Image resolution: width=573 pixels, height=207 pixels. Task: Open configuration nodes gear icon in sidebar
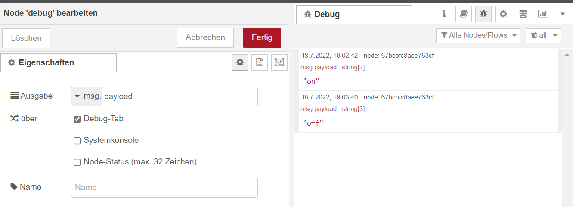[x=503, y=14]
